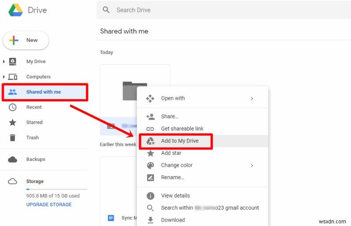
Task: Click the Computers devices icon
Action: coord(13,77)
